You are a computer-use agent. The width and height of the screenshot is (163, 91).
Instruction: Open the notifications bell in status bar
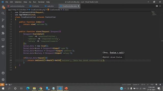160,84
